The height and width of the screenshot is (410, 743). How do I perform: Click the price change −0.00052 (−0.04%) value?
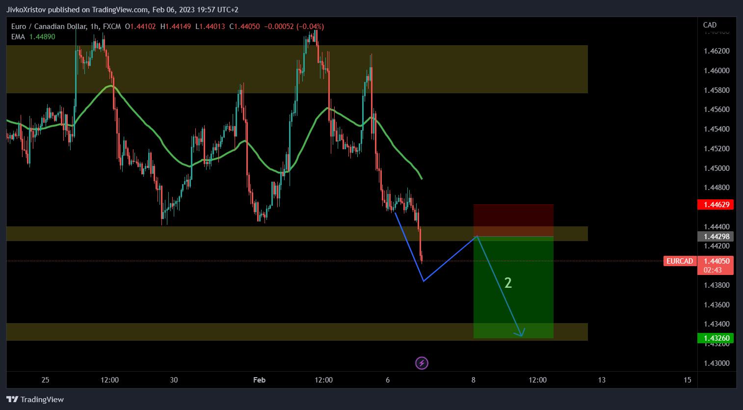(x=294, y=27)
